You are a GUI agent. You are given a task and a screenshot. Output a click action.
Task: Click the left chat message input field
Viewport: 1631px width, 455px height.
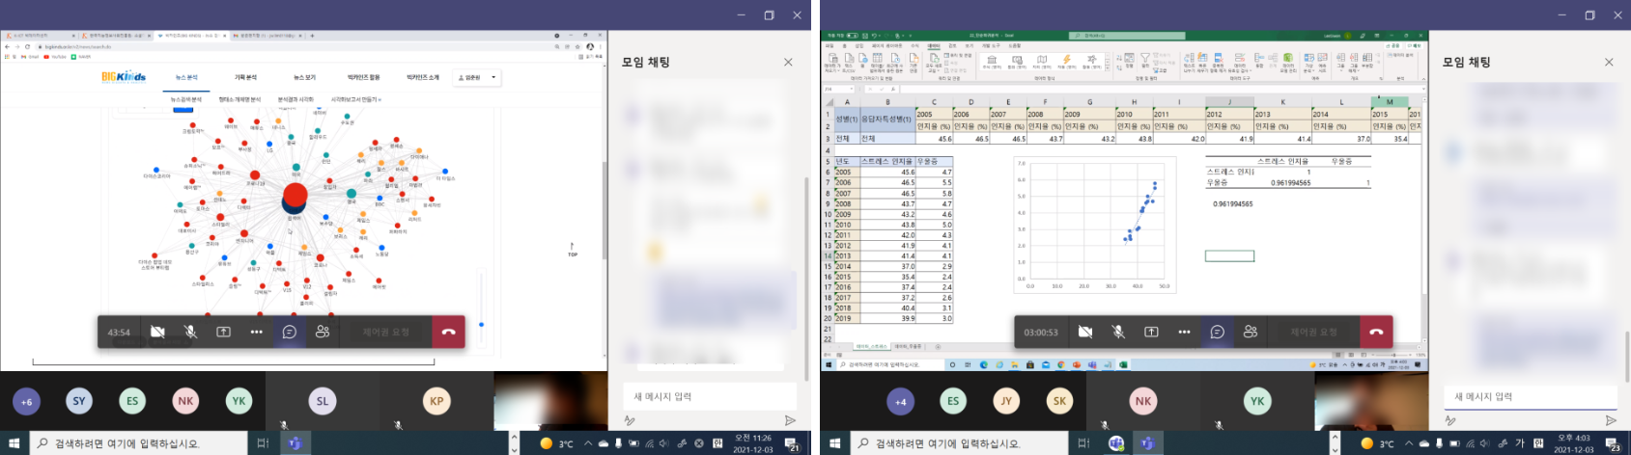pyautogui.click(x=710, y=396)
